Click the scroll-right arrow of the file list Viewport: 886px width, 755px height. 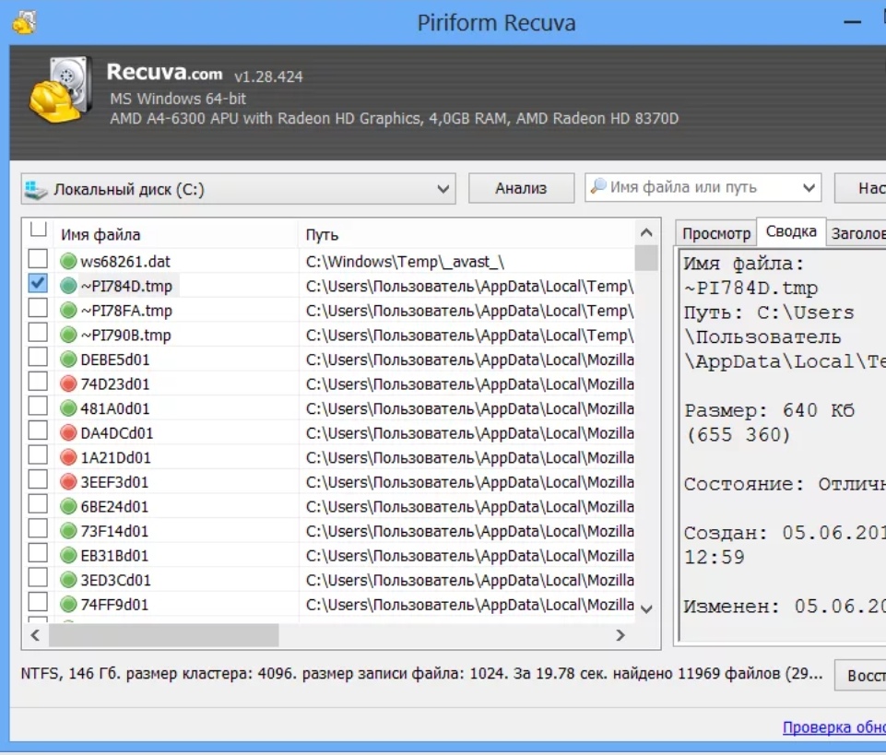pos(620,635)
